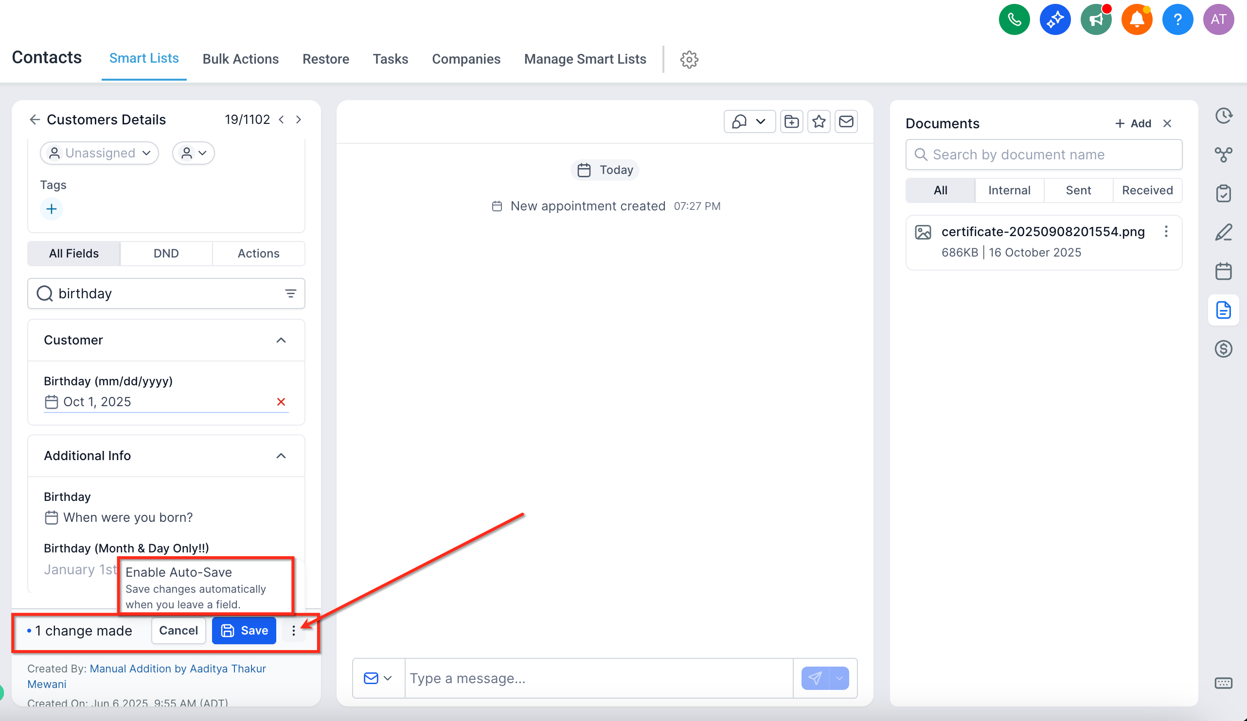
Task: Click the green phone dialer icon
Action: [1014, 20]
